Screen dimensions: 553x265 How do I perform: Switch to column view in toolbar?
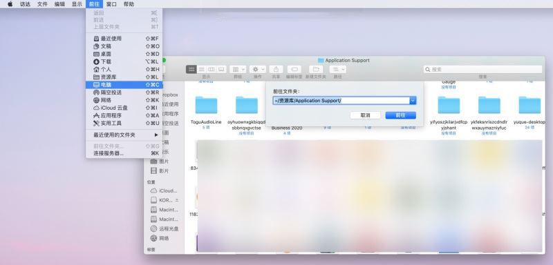click(x=212, y=69)
